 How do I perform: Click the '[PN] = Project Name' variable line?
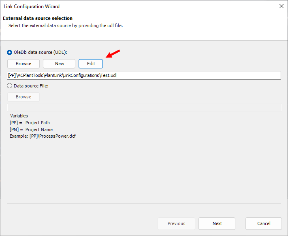tap(31, 130)
